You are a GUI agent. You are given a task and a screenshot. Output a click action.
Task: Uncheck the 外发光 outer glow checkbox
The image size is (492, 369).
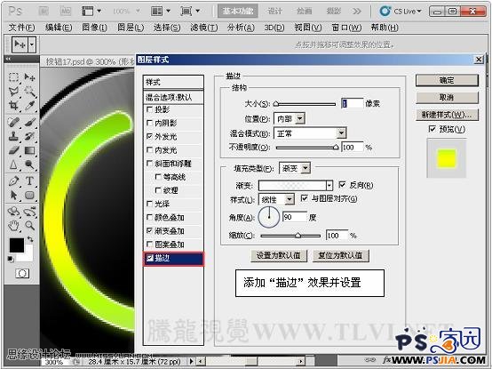150,137
